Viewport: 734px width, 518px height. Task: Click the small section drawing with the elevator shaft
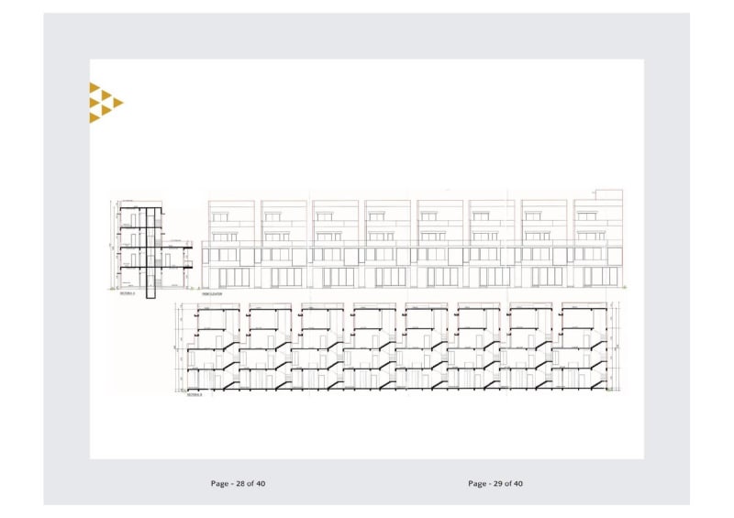[x=150, y=248]
